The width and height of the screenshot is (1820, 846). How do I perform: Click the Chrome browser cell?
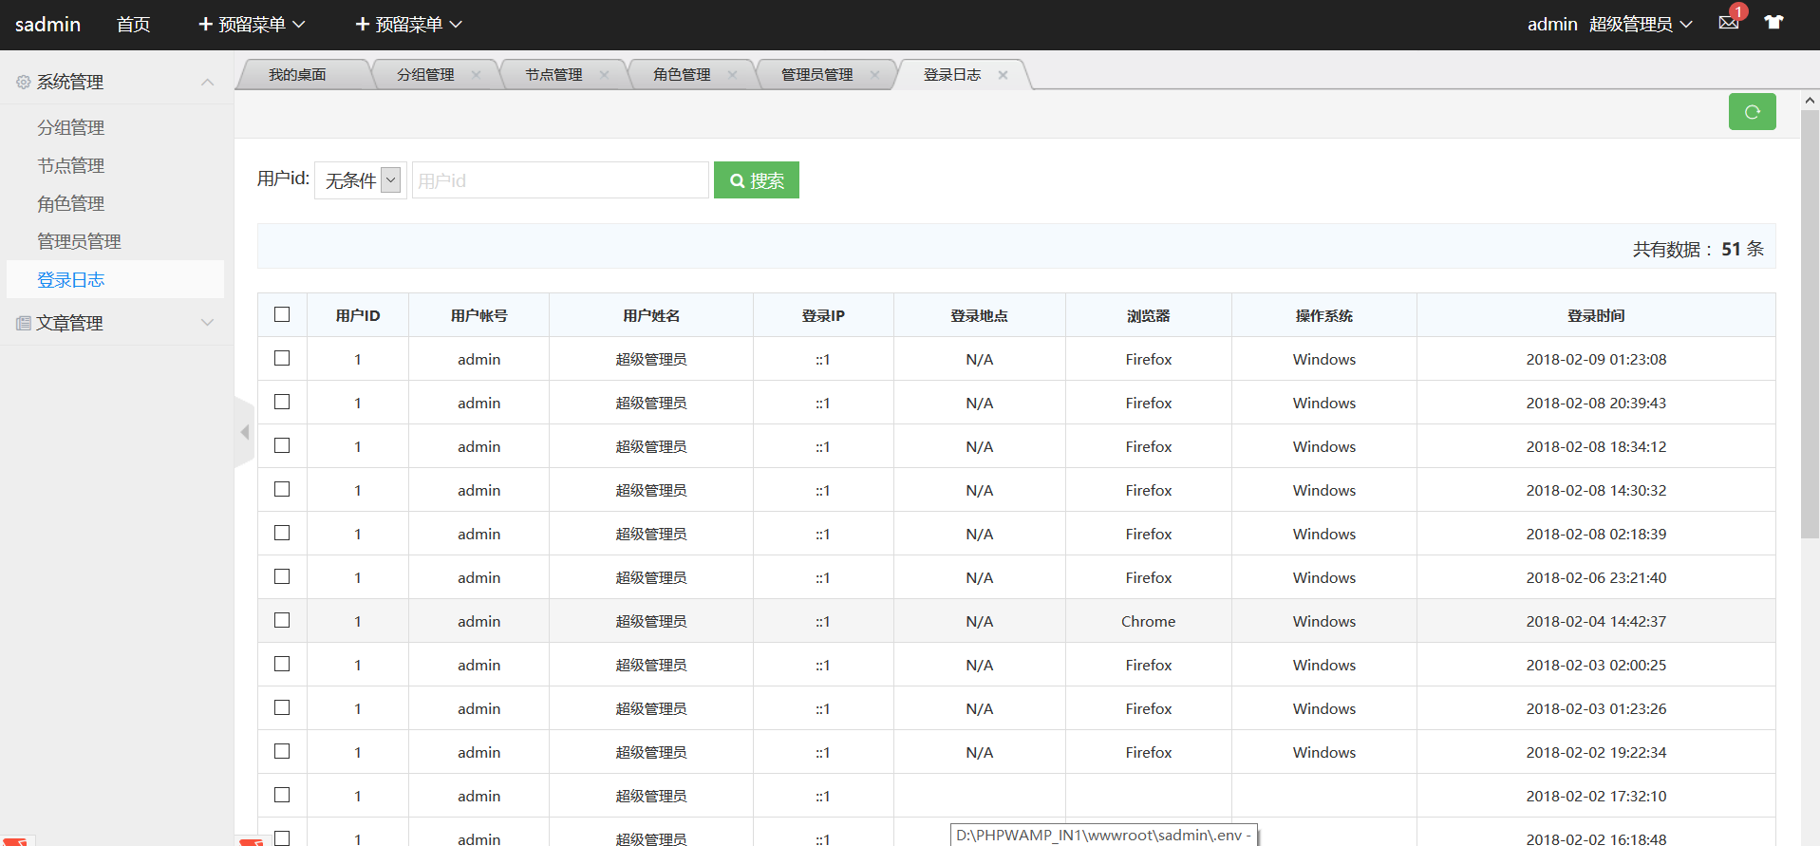tap(1149, 622)
